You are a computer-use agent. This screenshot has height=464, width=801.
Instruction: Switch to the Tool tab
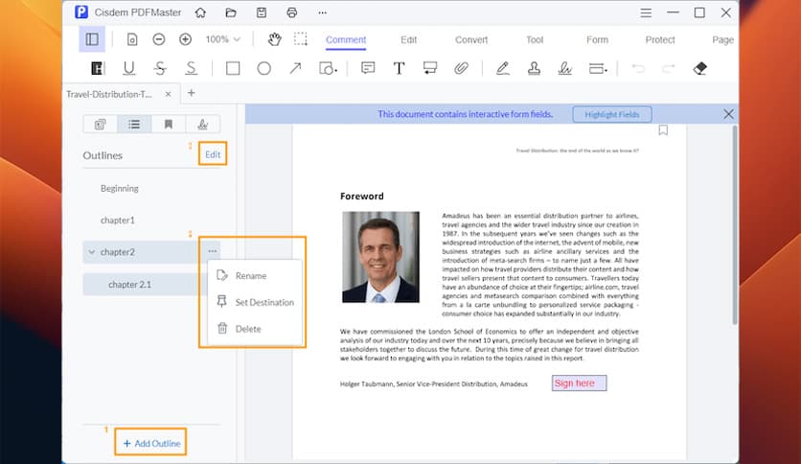click(535, 40)
